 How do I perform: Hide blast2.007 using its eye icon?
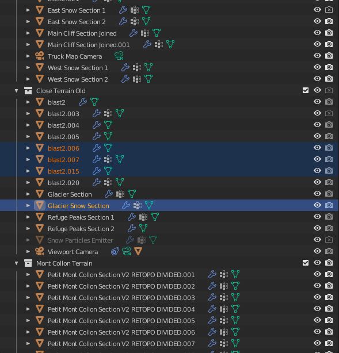coord(317,159)
